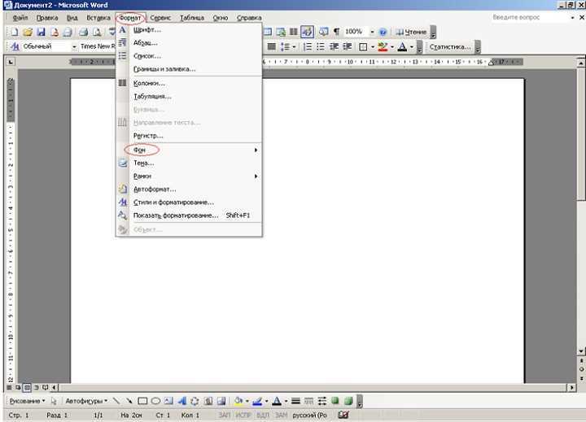The width and height of the screenshot is (586, 422).
Task: Choose Шрифт... in Format menu
Action: [189, 30]
